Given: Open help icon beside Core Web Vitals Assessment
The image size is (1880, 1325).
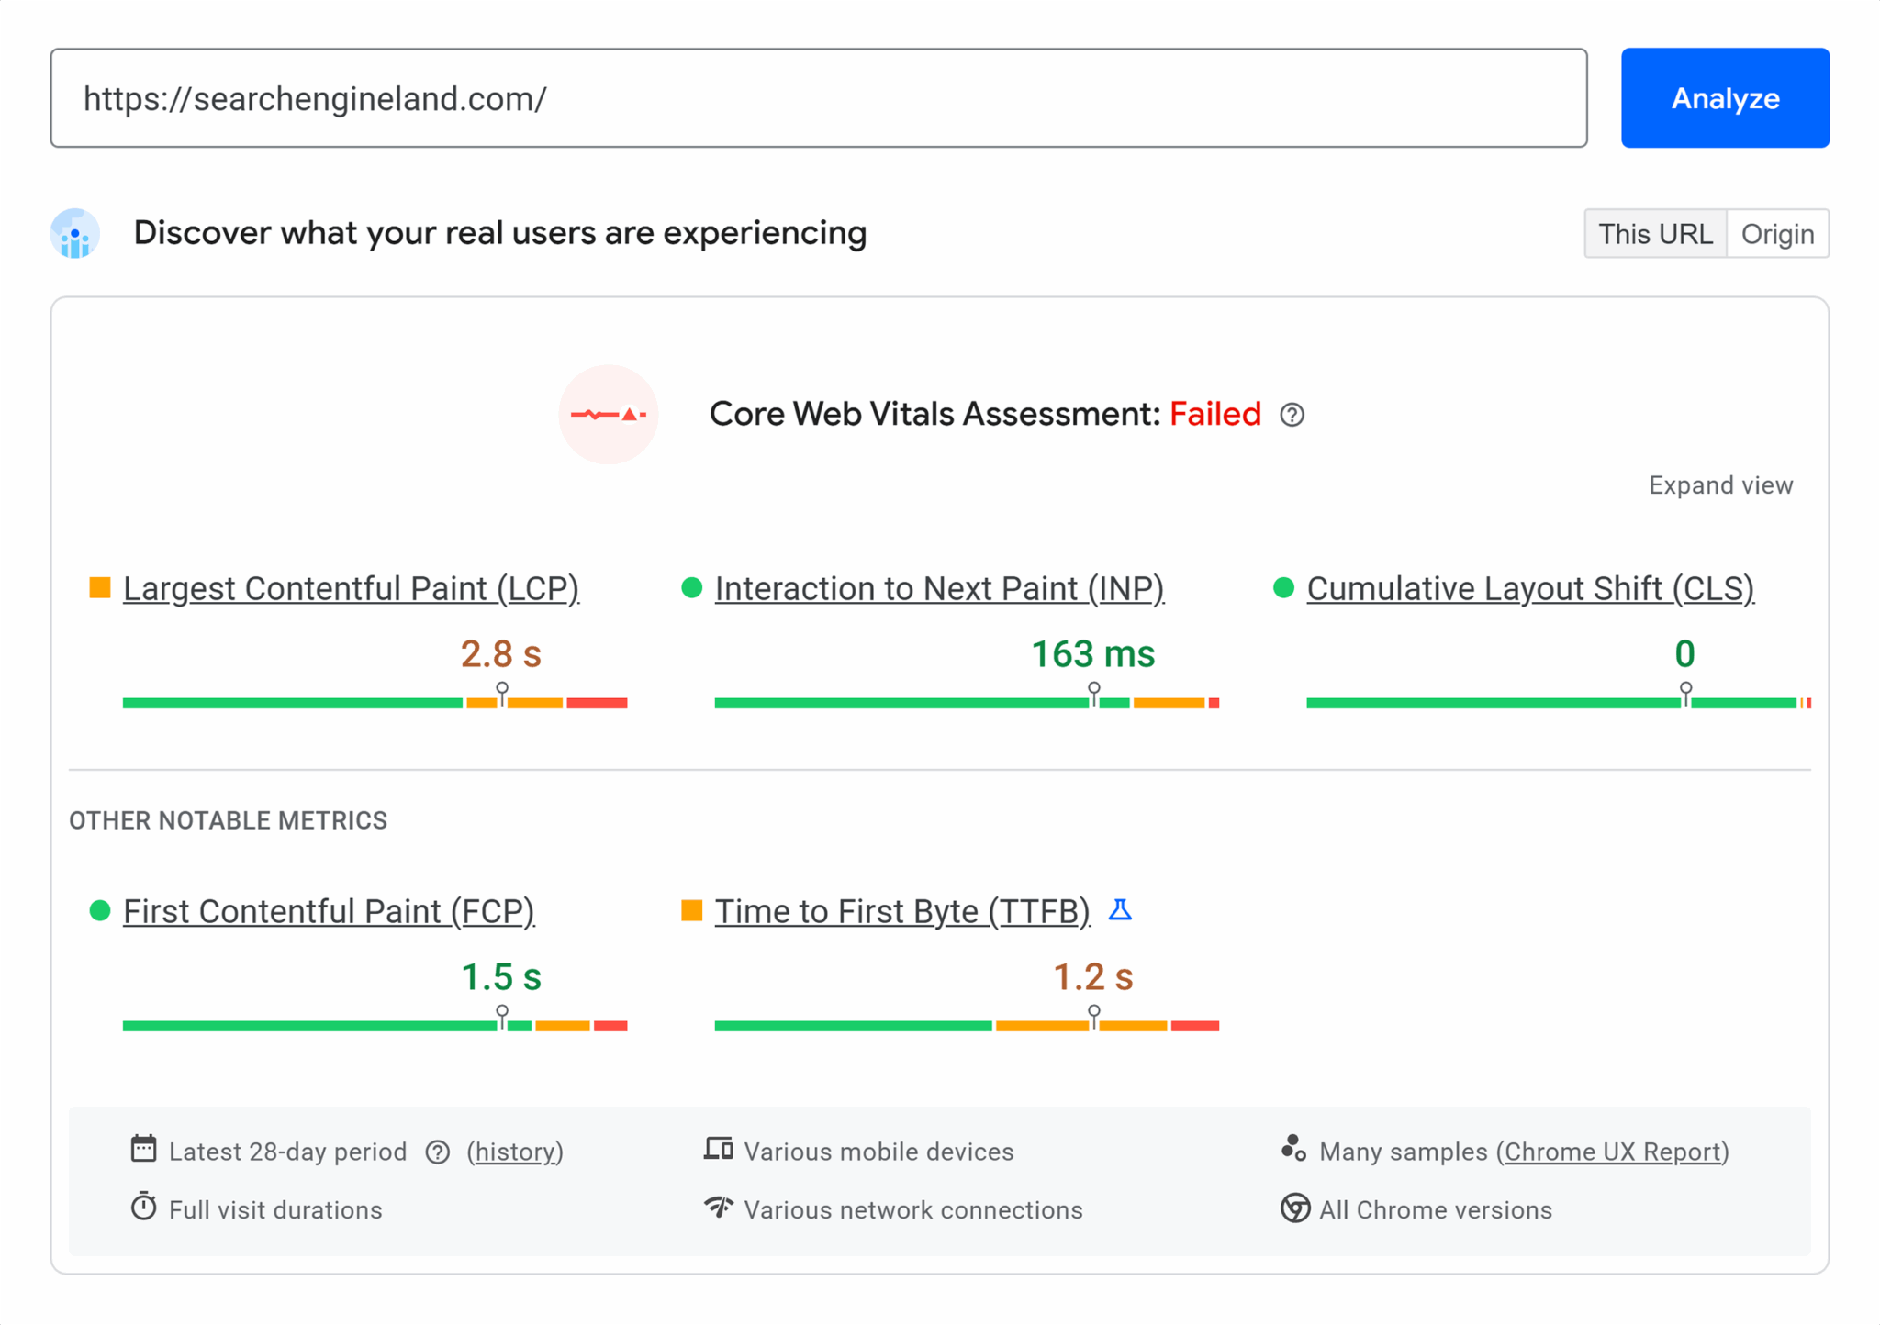Looking at the screenshot, I should [x=1292, y=415].
